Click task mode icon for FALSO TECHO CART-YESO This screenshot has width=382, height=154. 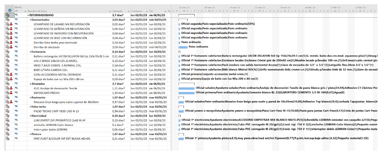pyautogui.click(x=17, y=111)
